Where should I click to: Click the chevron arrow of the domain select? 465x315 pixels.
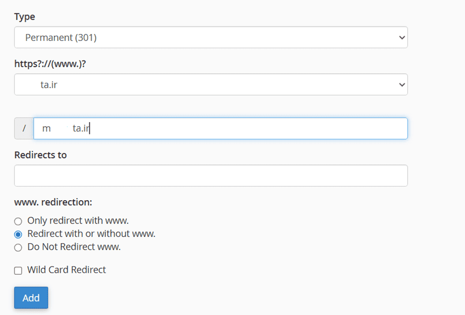(x=402, y=85)
